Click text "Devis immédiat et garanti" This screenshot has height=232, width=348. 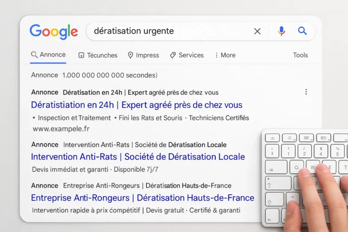(x=70, y=169)
